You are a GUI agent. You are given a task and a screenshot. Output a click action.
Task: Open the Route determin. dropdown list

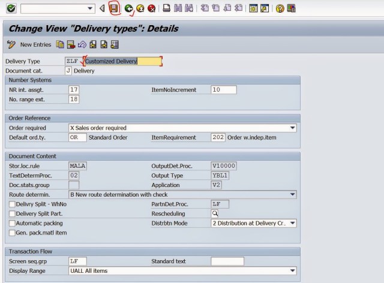(293, 195)
